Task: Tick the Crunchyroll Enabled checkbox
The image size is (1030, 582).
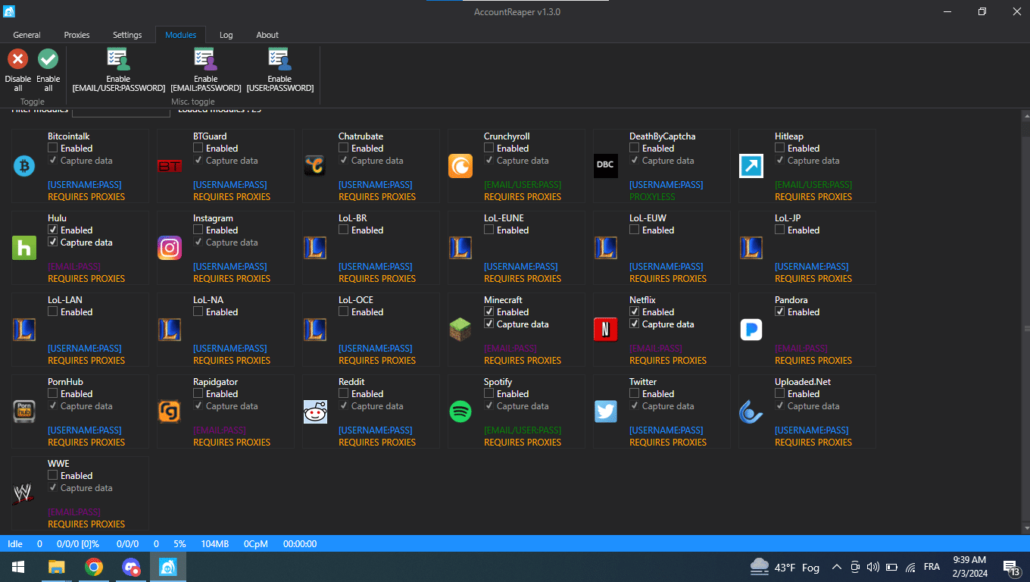Action: coord(489,149)
